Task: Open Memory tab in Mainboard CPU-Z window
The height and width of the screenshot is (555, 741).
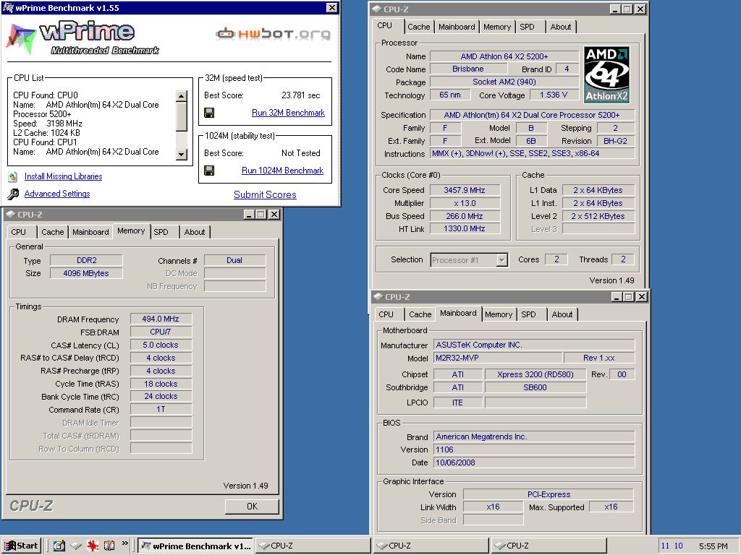Action: click(x=499, y=314)
